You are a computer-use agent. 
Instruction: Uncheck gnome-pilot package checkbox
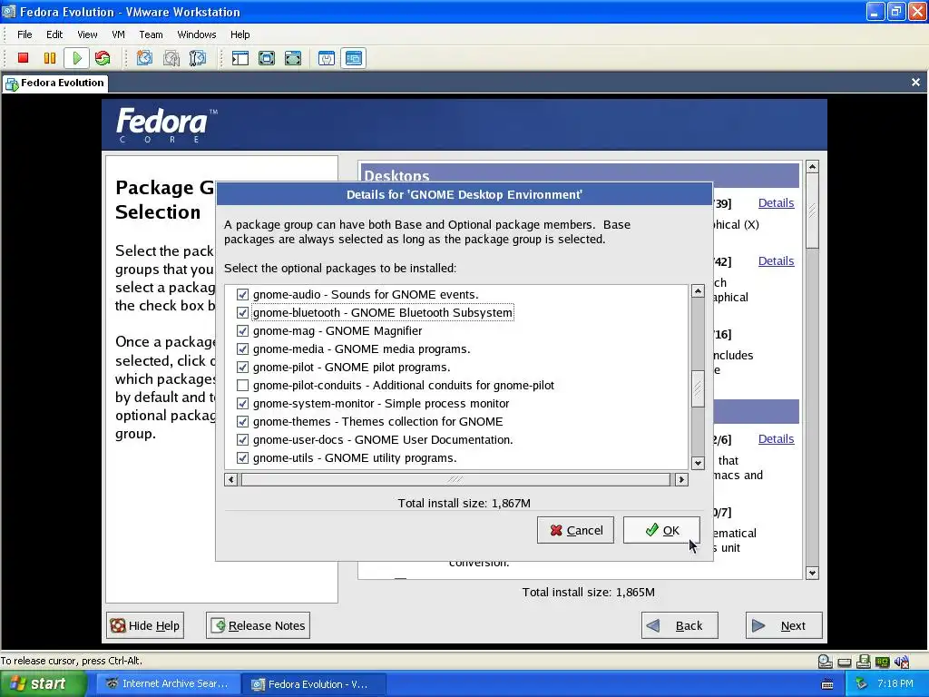(x=242, y=367)
